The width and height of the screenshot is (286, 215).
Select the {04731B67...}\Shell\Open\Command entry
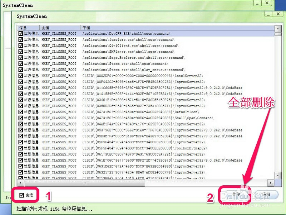point(148,118)
